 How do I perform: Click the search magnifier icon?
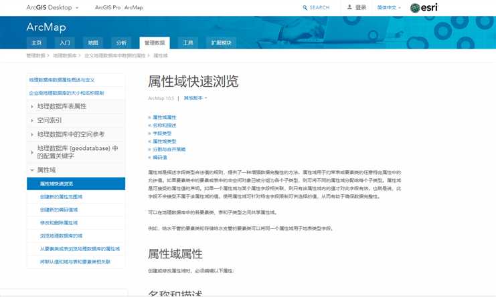tap(305, 7)
